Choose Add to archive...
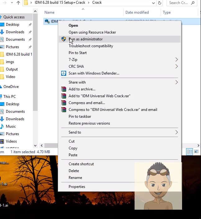Screen dimensions: 201x219 (x=119, y=89)
